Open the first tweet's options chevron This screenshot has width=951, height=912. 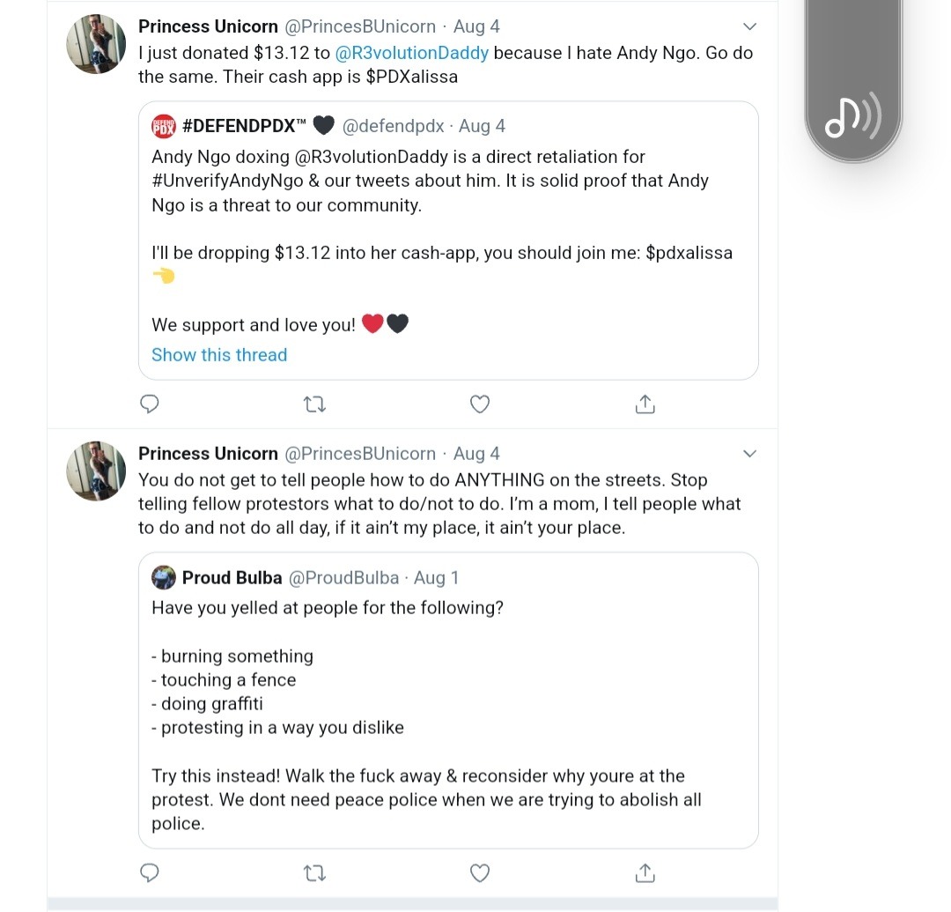[749, 26]
